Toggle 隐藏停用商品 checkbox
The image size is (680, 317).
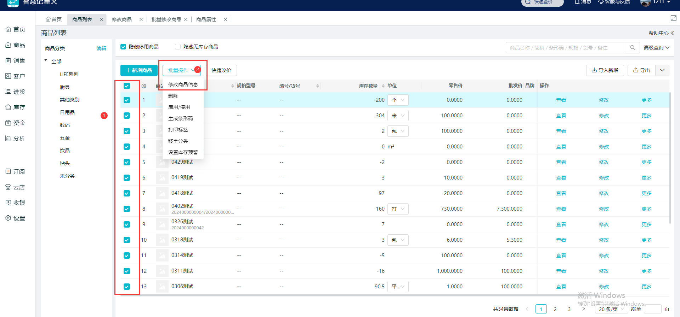[123, 47]
